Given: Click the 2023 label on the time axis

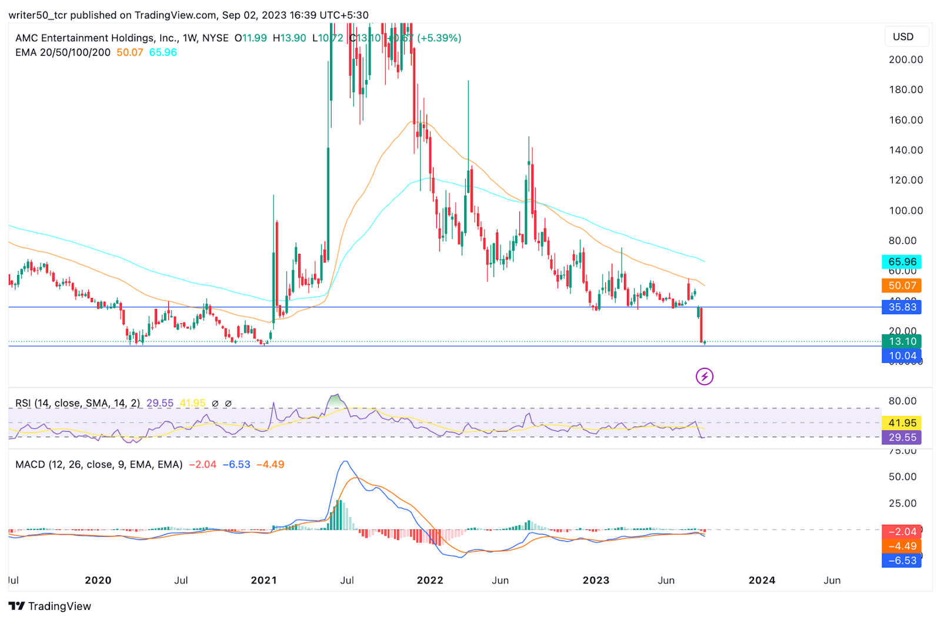Looking at the screenshot, I should click(x=596, y=580).
